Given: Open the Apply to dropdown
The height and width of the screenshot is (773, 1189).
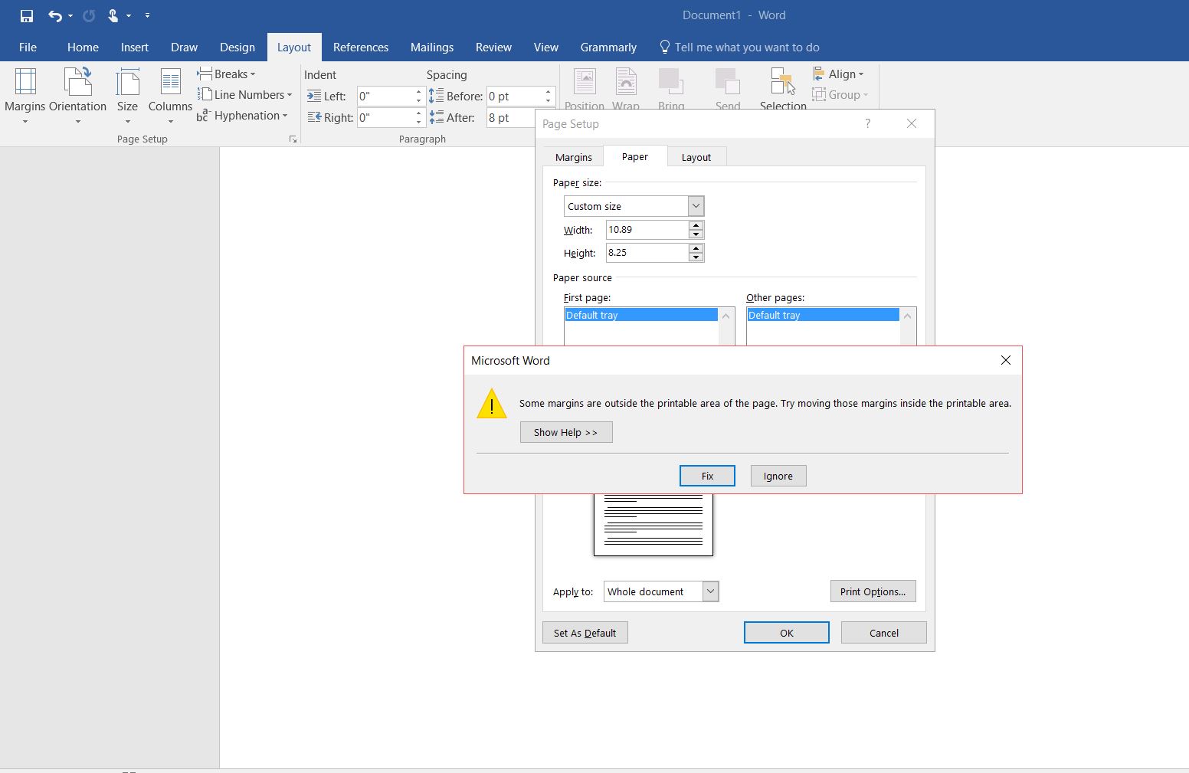Looking at the screenshot, I should click(710, 591).
